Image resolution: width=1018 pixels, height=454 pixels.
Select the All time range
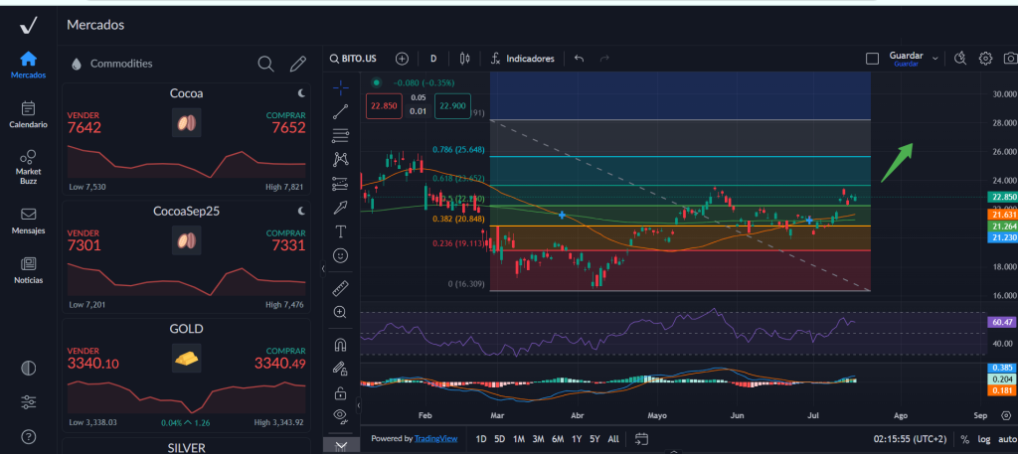click(x=613, y=439)
